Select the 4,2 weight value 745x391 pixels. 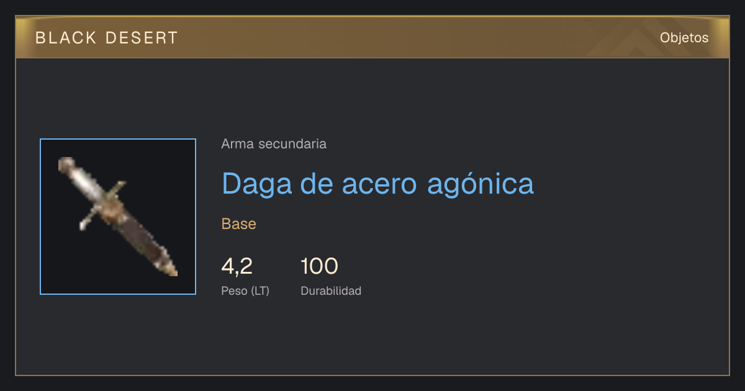(237, 266)
